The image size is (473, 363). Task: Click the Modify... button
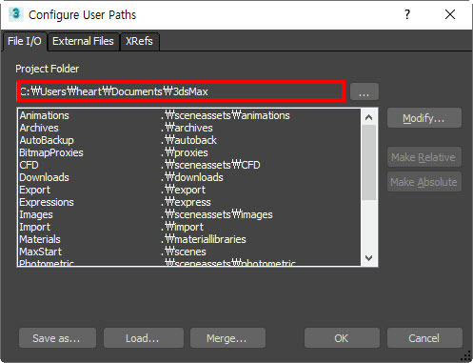click(424, 118)
